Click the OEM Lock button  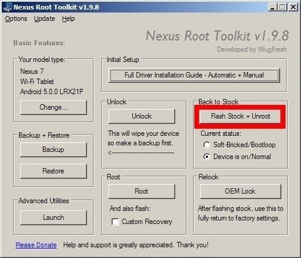(240, 191)
